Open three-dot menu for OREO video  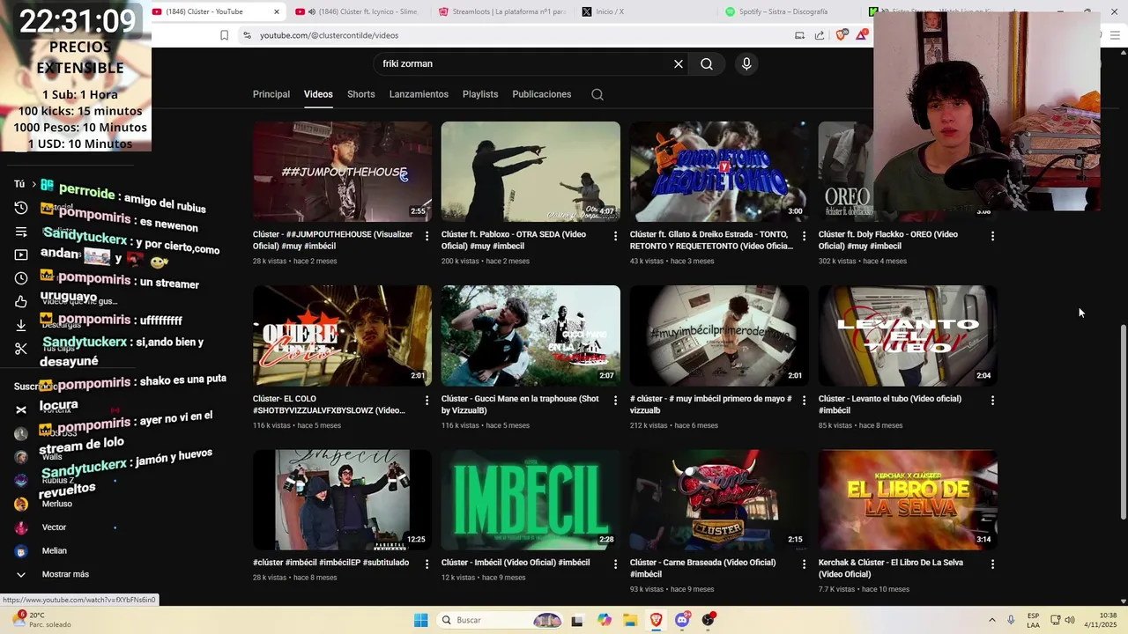[x=992, y=236]
